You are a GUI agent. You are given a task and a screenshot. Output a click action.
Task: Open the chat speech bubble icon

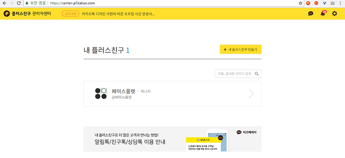(310, 14)
